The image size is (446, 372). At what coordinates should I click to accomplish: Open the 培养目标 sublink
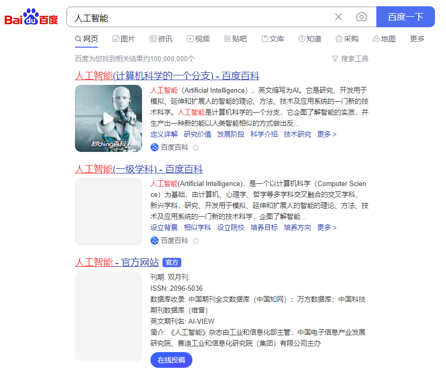click(x=264, y=227)
